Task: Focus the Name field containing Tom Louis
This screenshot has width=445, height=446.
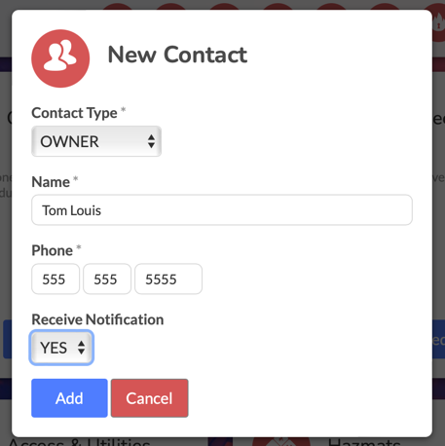Action: 222,210
